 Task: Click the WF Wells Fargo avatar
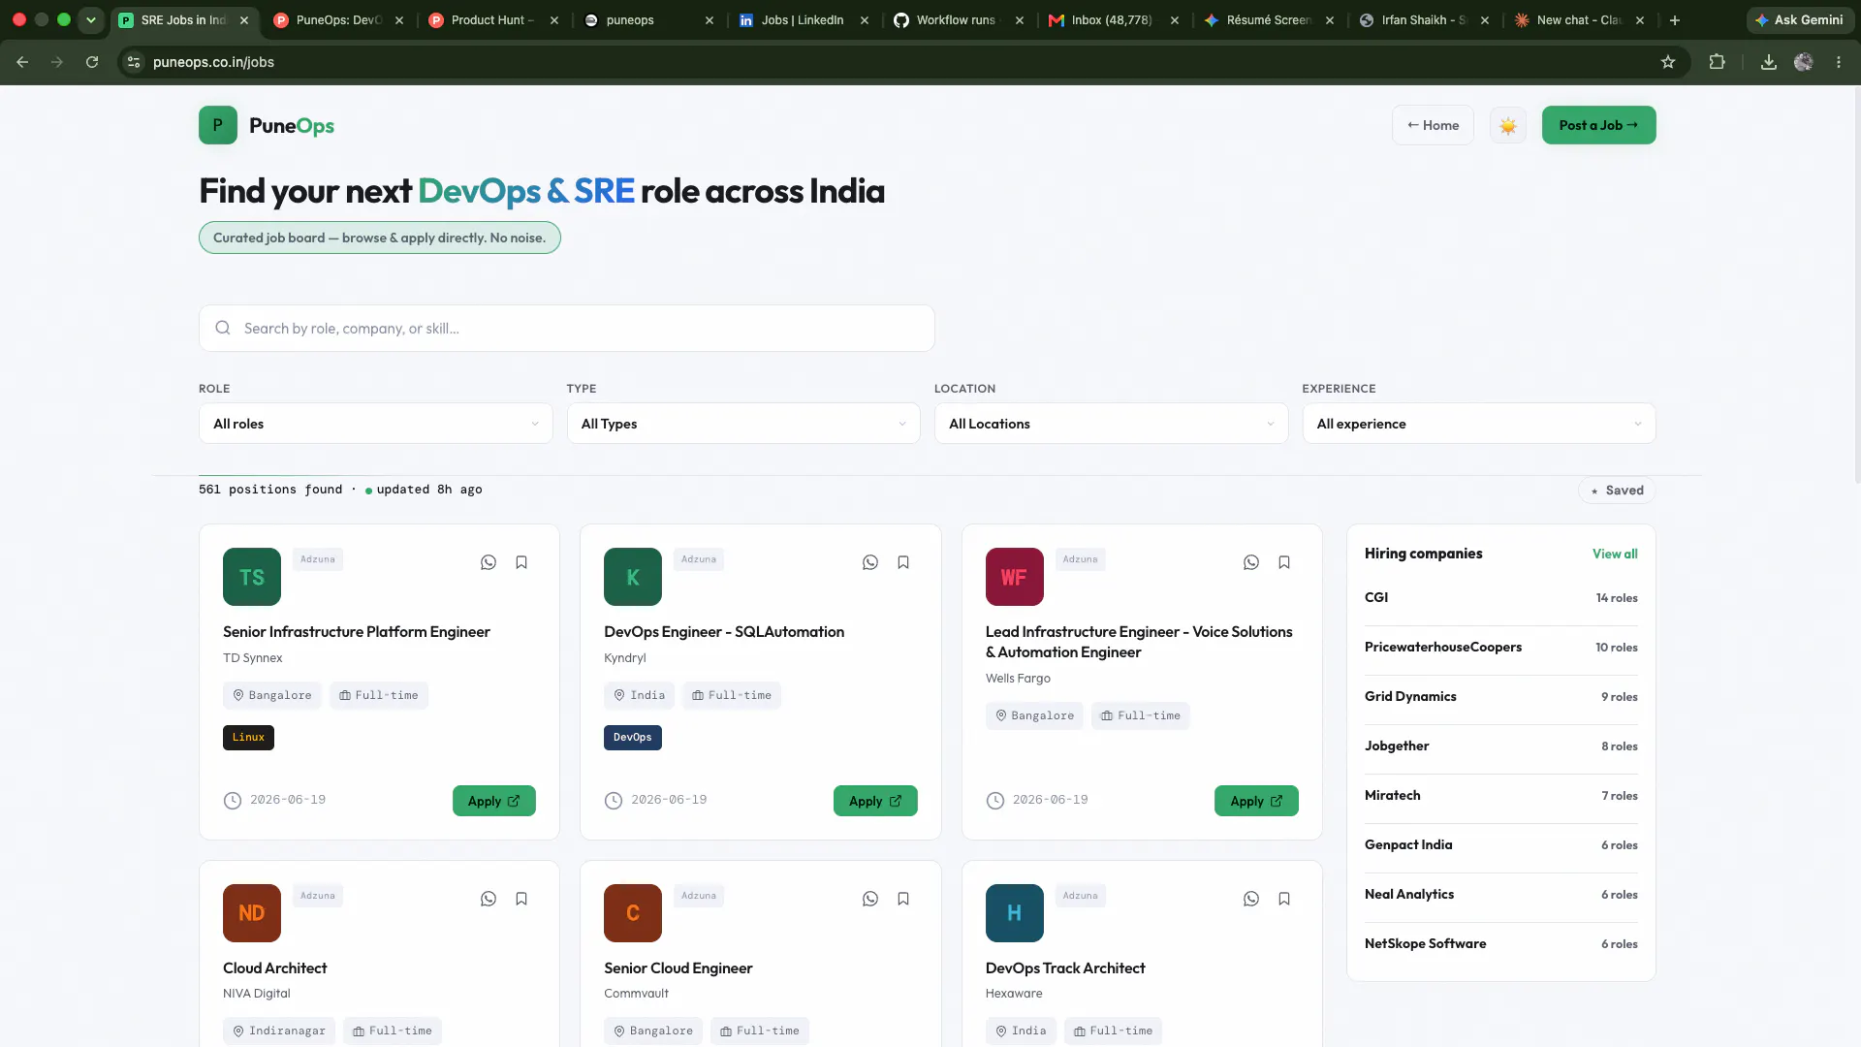pos(1015,577)
